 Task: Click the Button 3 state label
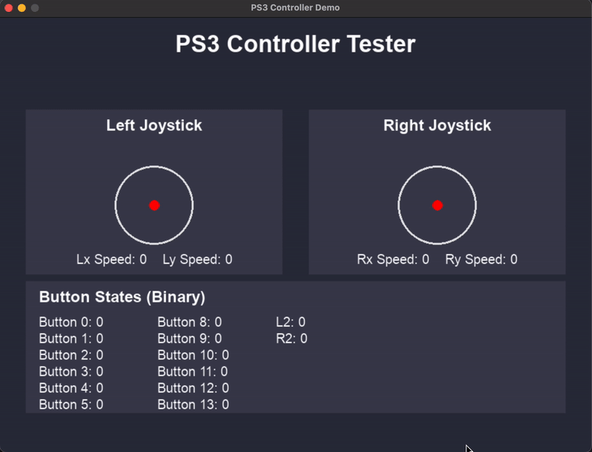click(x=71, y=371)
